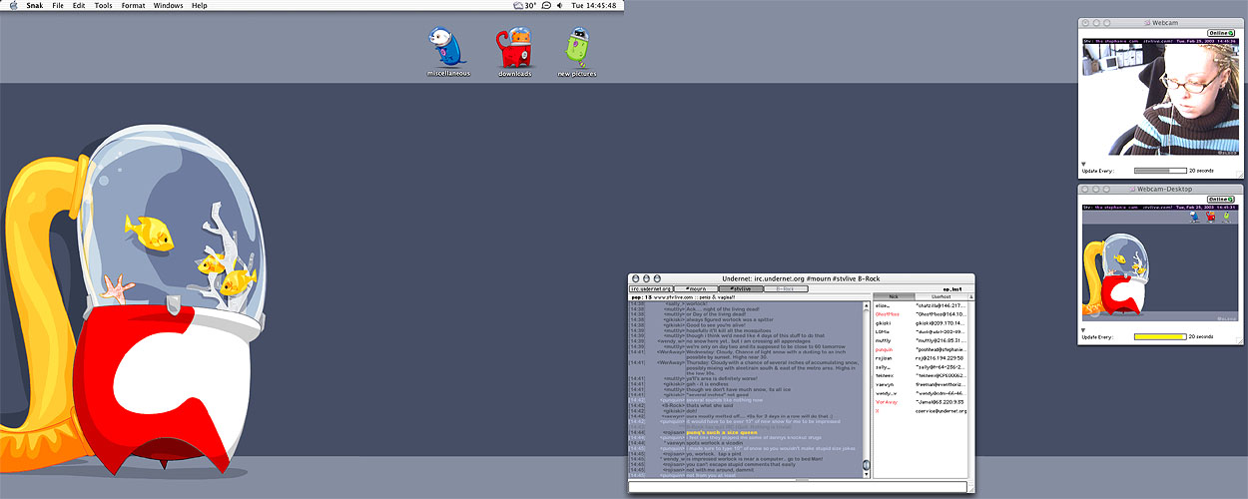The height and width of the screenshot is (499, 1248).
Task: Click the chat message input field
Action: click(x=799, y=486)
